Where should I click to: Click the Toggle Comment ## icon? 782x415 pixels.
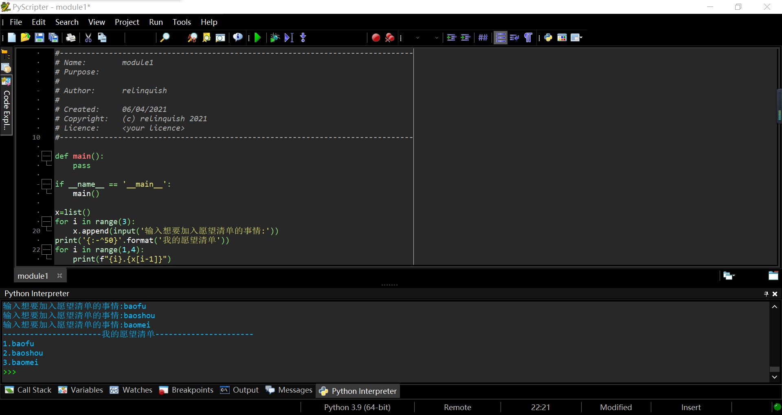[x=483, y=38]
